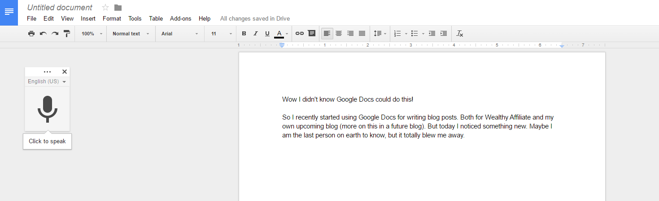Viewport: 659px width, 201px height.
Task: Click the numbered list icon
Action: pos(397,34)
